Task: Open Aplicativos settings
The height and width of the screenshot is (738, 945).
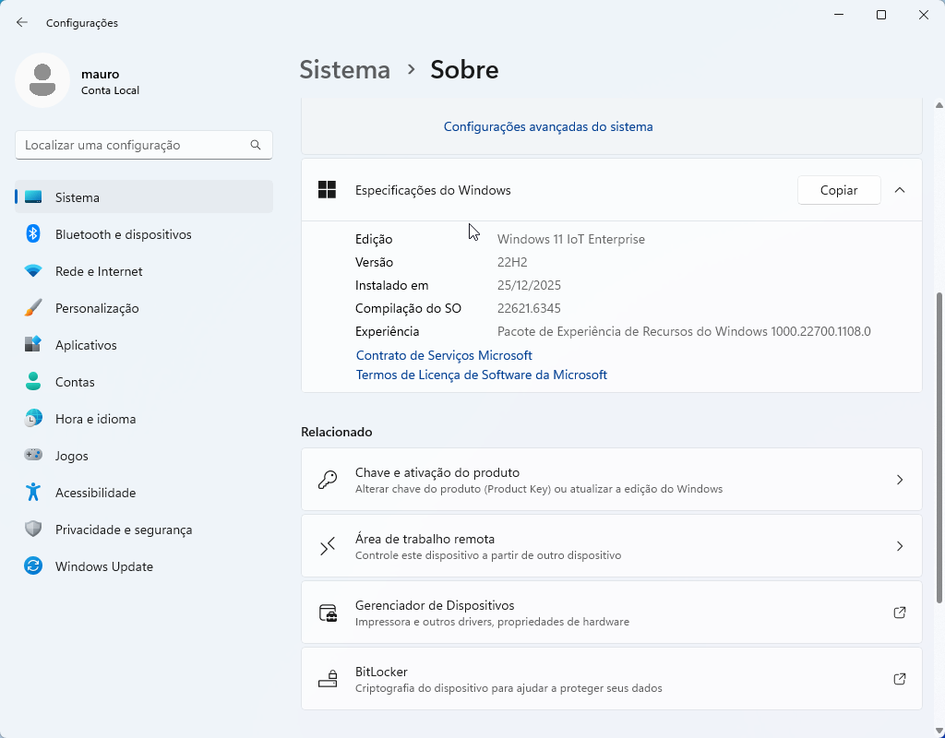Action: 144,345
